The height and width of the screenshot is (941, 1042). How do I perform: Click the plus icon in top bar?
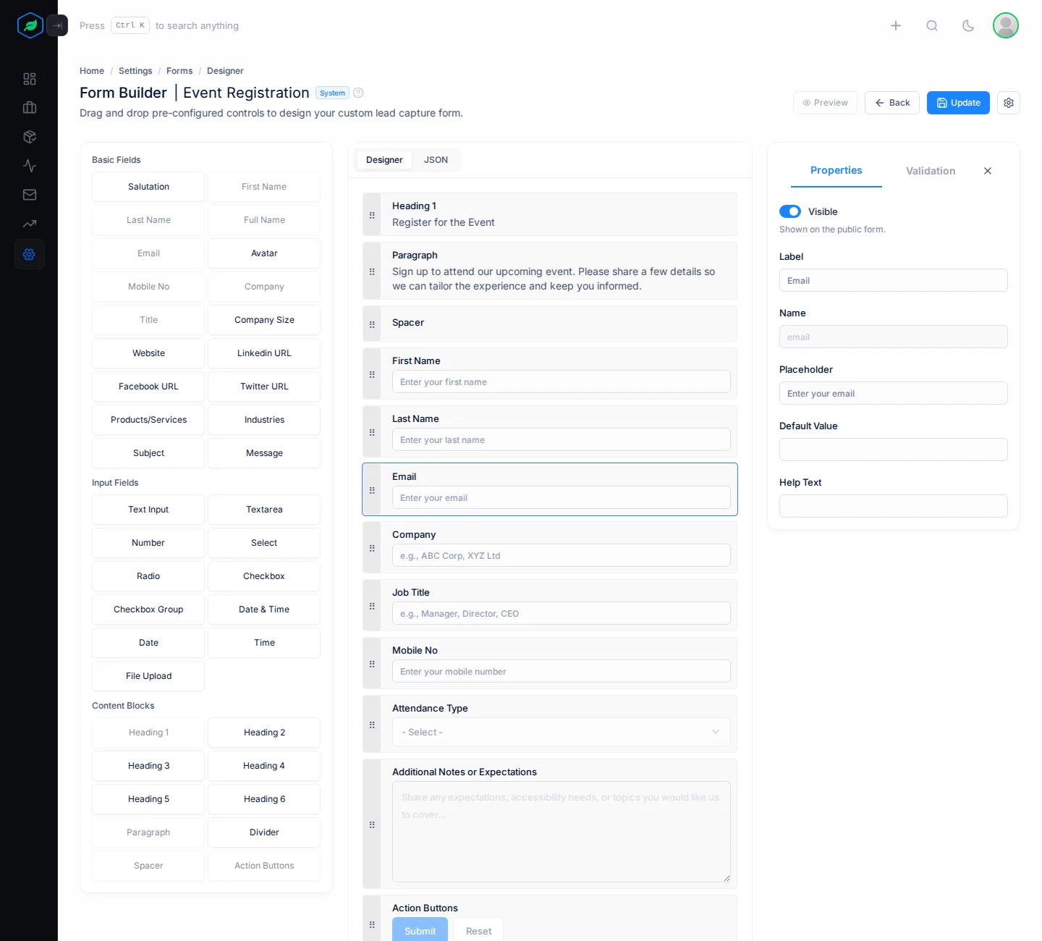[x=896, y=25]
